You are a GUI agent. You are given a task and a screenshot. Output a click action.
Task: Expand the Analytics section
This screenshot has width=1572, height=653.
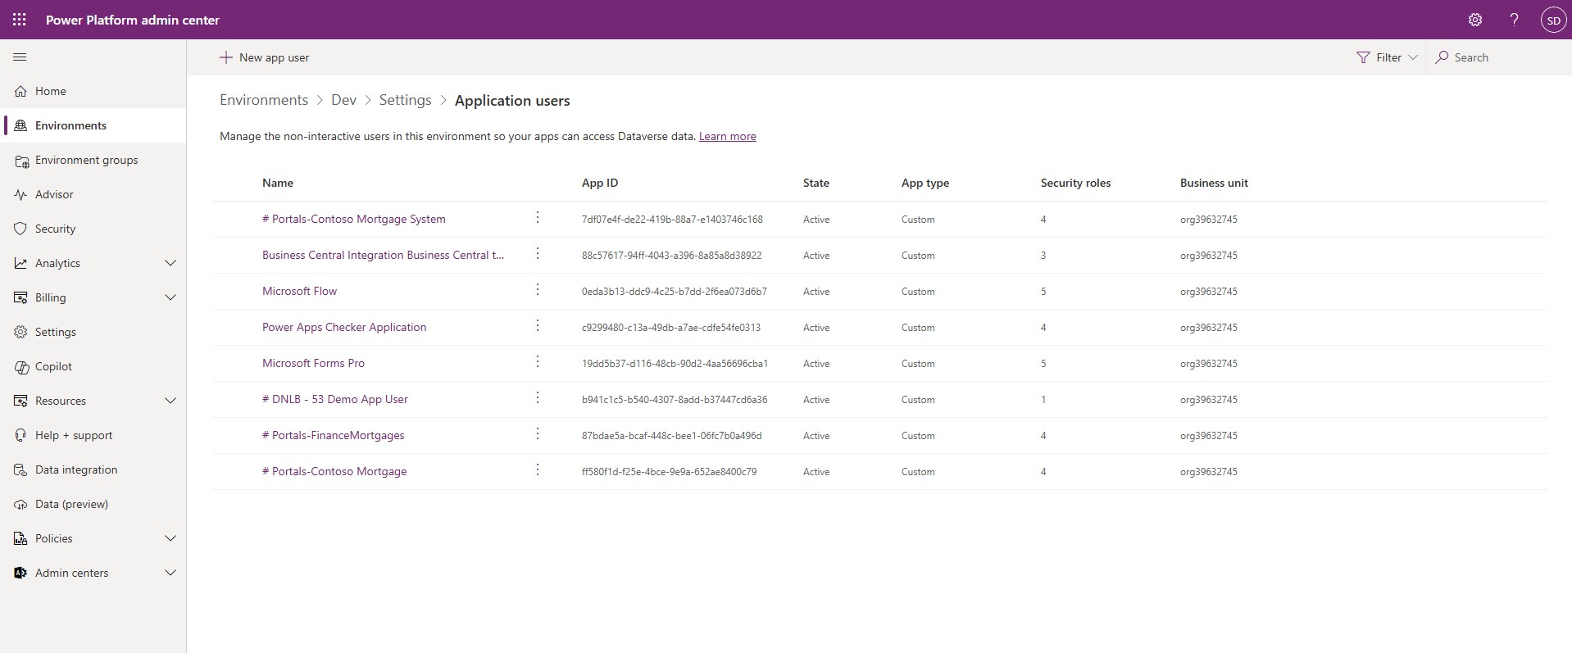pos(170,264)
